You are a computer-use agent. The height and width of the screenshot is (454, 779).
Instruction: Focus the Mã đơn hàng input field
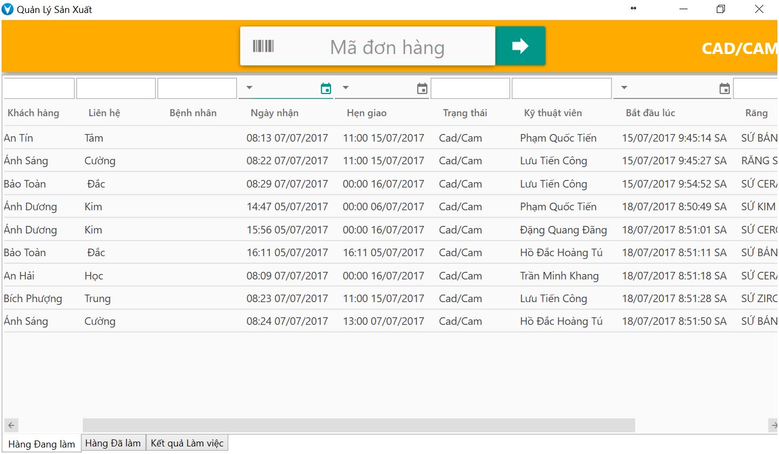click(387, 47)
